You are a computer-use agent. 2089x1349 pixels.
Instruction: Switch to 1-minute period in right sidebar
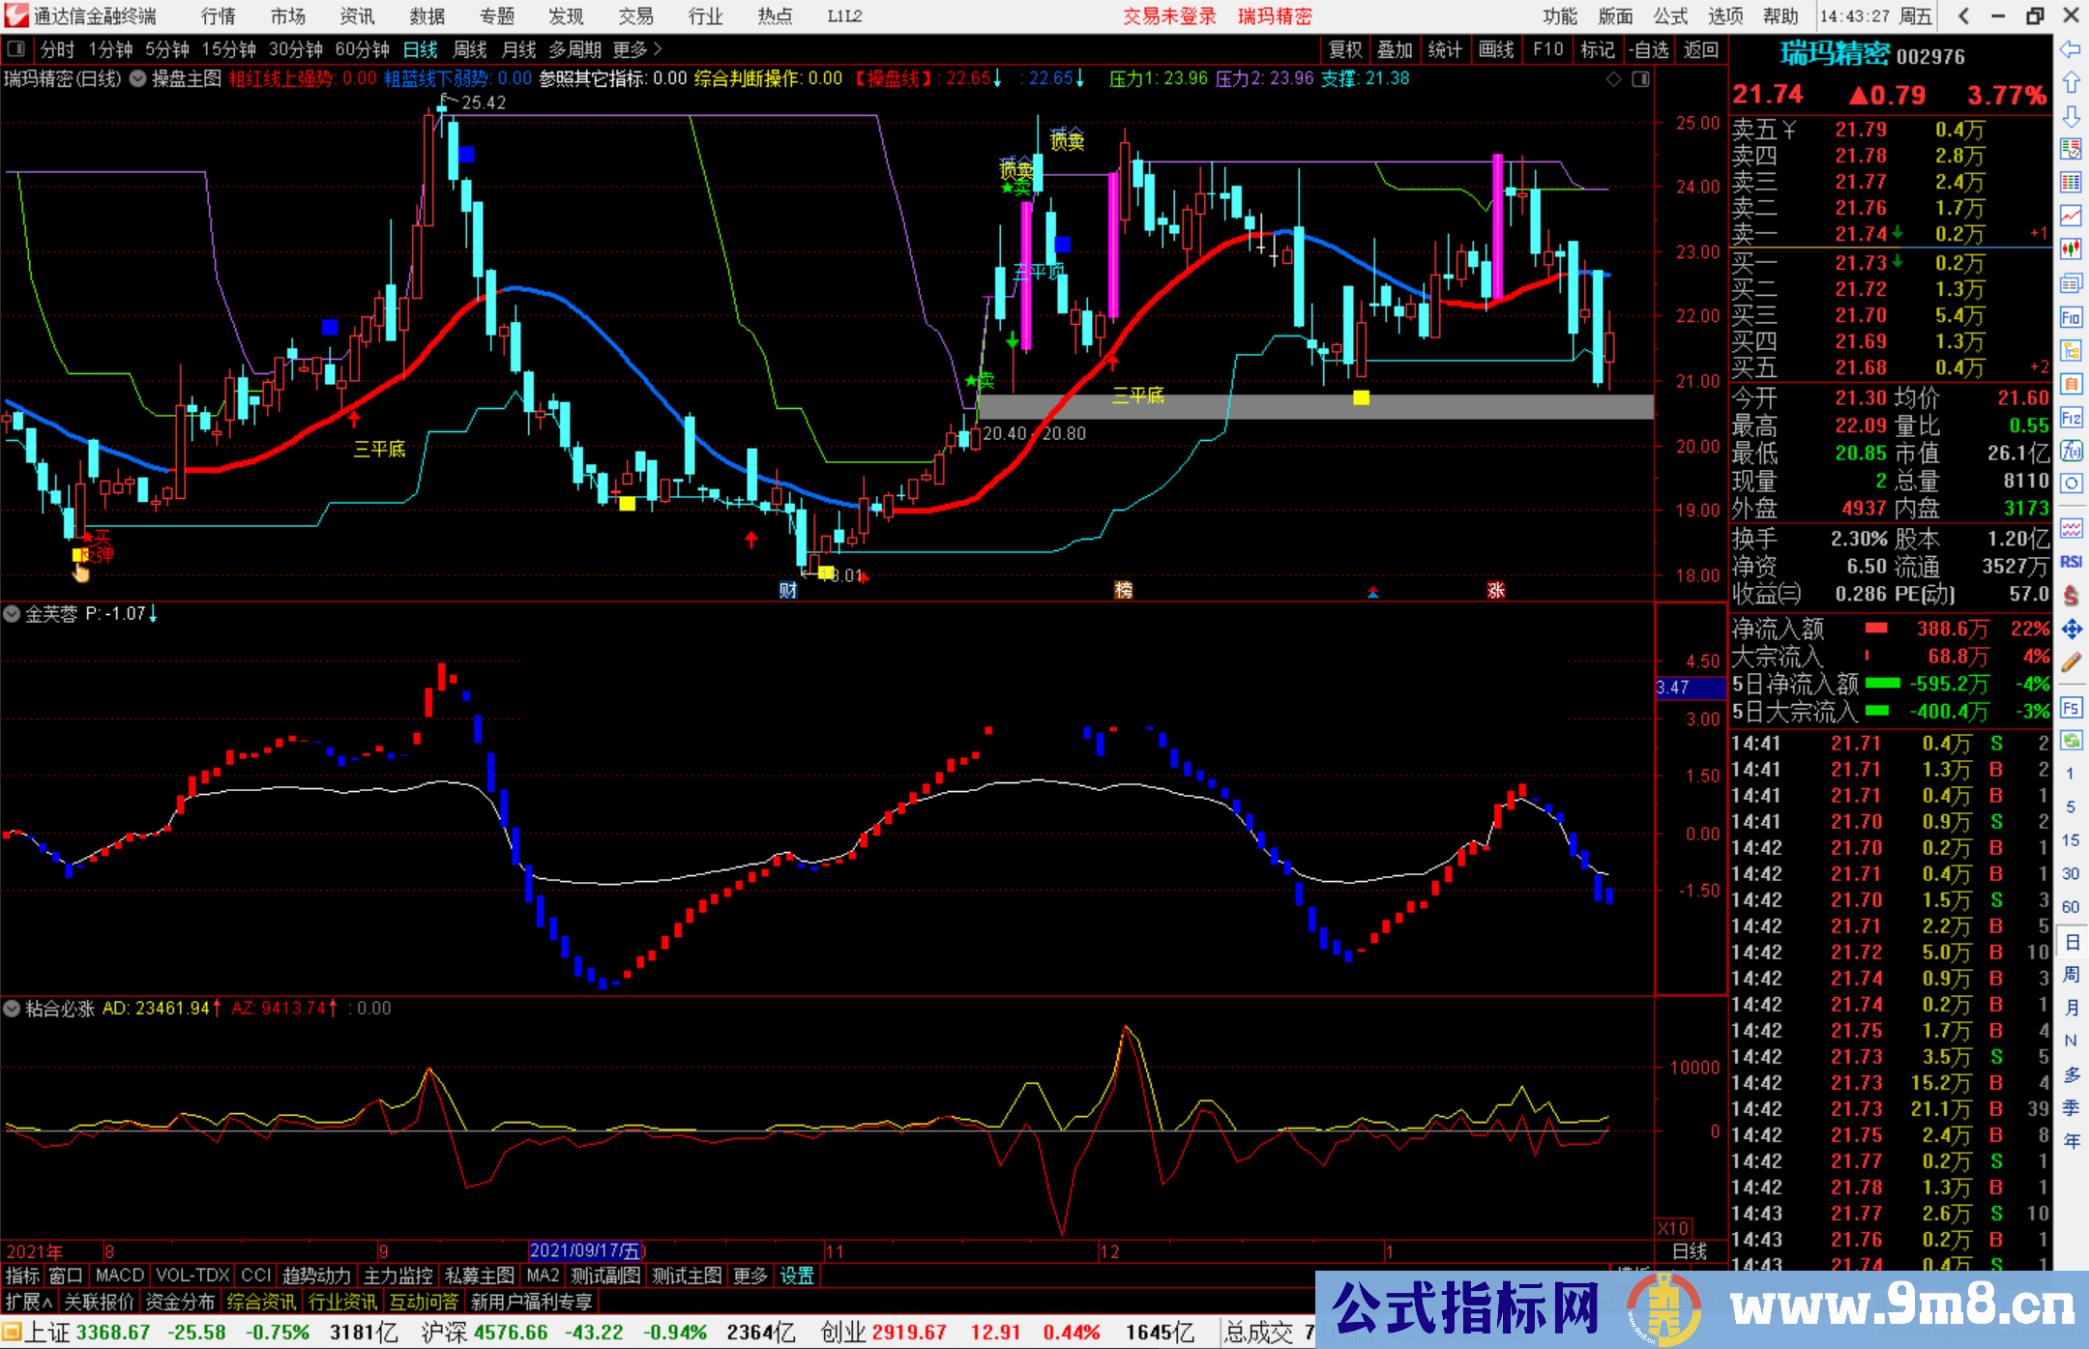[2070, 774]
